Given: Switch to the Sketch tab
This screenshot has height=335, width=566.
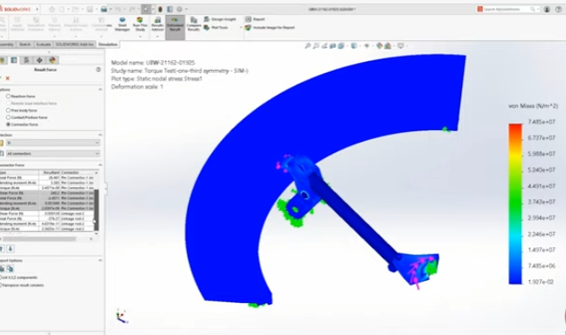Looking at the screenshot, I should click(25, 44).
